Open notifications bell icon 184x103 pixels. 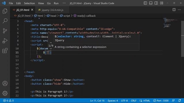[179, 100]
